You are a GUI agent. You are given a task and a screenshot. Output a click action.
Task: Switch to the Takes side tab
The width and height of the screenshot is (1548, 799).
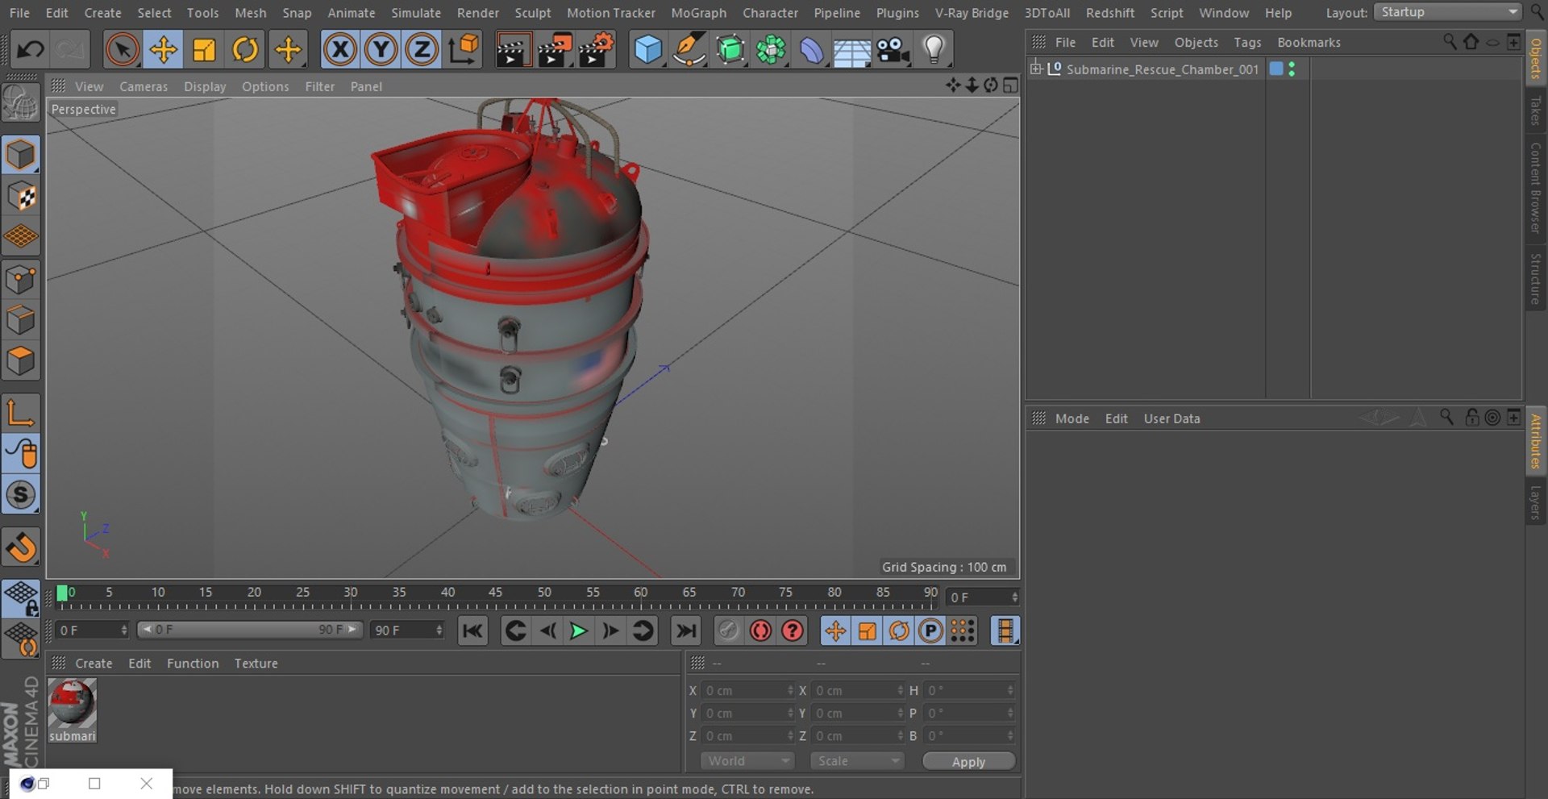pos(1536,110)
